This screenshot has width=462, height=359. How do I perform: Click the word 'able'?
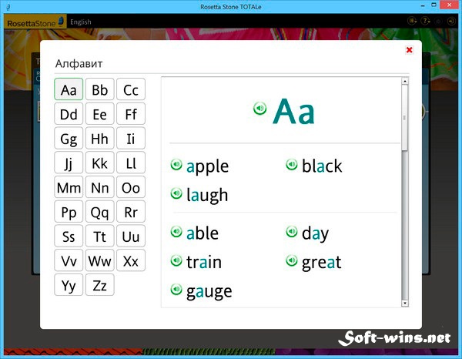point(203,233)
